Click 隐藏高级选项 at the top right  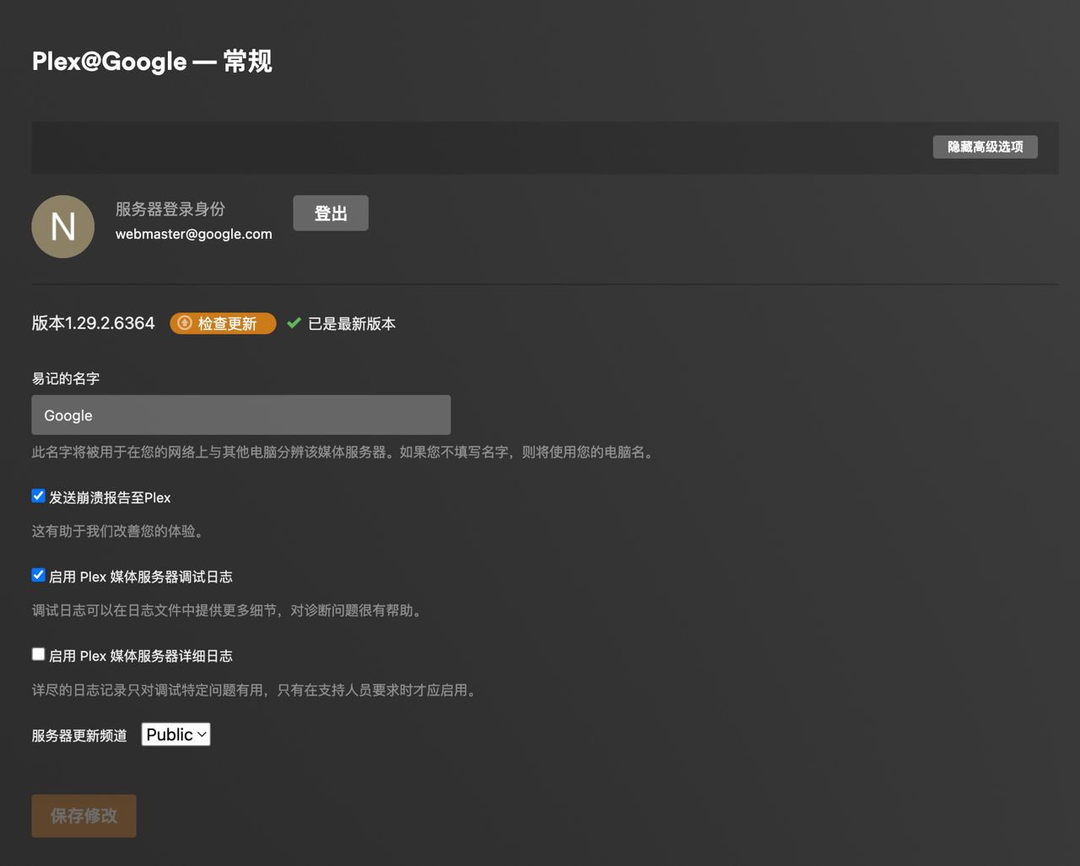pyautogui.click(x=985, y=146)
